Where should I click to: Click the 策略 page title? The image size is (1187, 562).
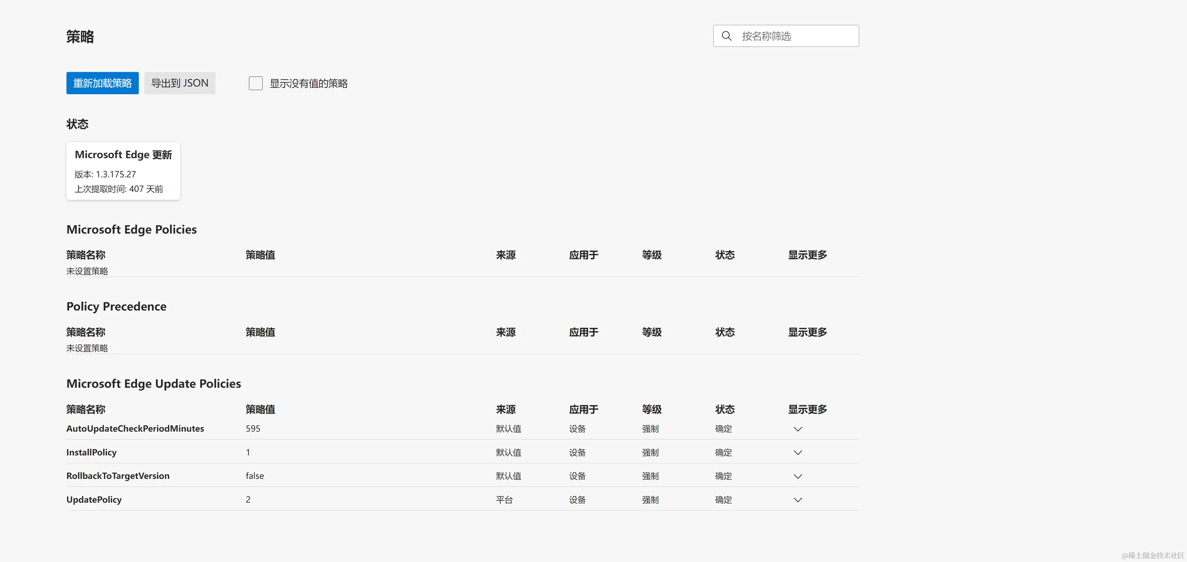[80, 36]
